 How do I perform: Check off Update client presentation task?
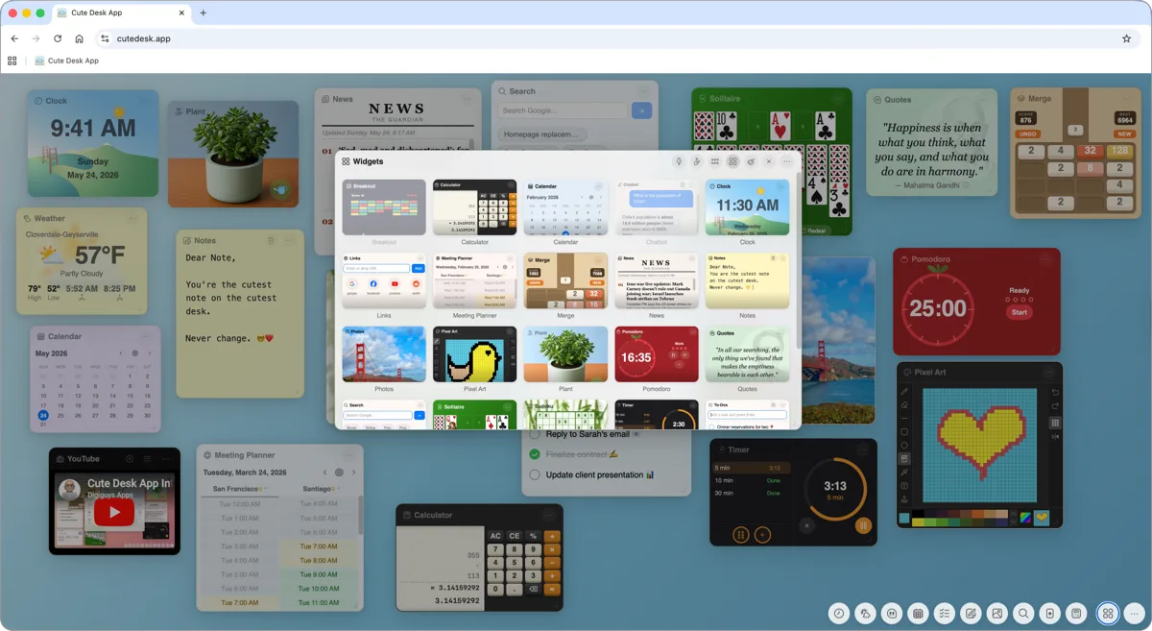click(535, 474)
